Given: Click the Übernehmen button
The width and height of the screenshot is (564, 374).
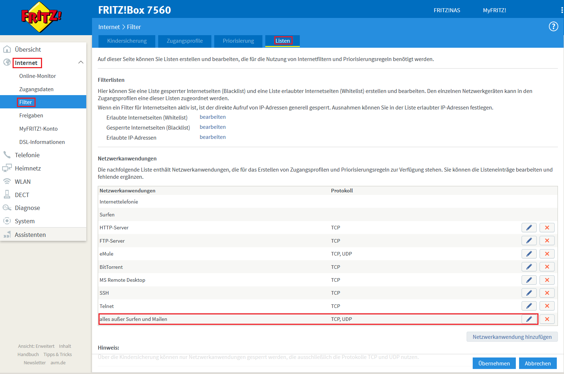Looking at the screenshot, I should point(494,363).
